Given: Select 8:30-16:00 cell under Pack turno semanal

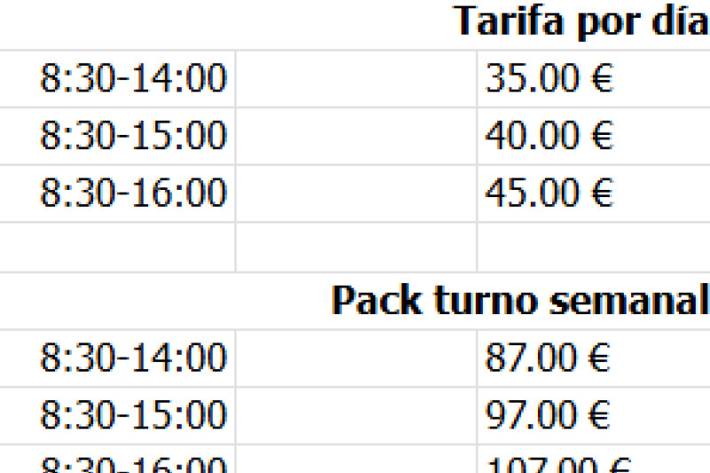Looking at the screenshot, I should 133,463.
